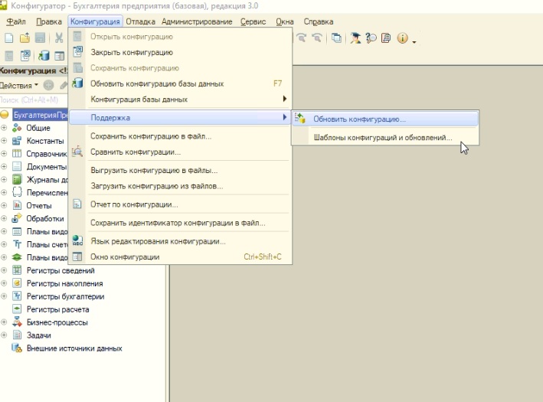Click the help contents document icon
The image size is (543, 402).
click(x=386, y=38)
